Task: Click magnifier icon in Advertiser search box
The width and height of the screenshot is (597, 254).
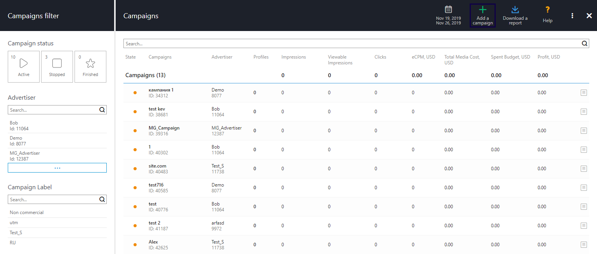Action: [102, 110]
